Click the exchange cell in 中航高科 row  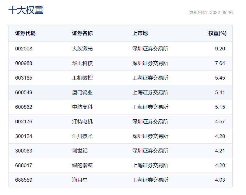tap(150, 107)
